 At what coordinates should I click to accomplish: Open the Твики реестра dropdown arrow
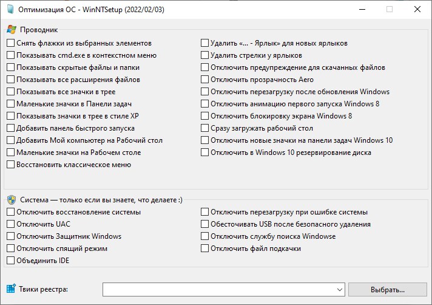point(339,289)
